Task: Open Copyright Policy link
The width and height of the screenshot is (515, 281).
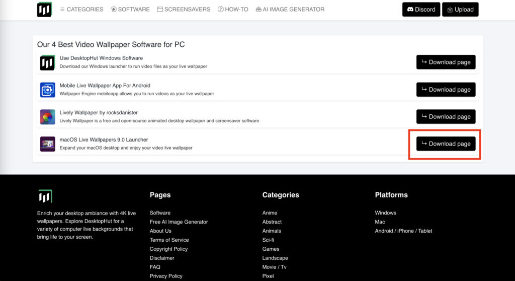Action: (x=168, y=249)
